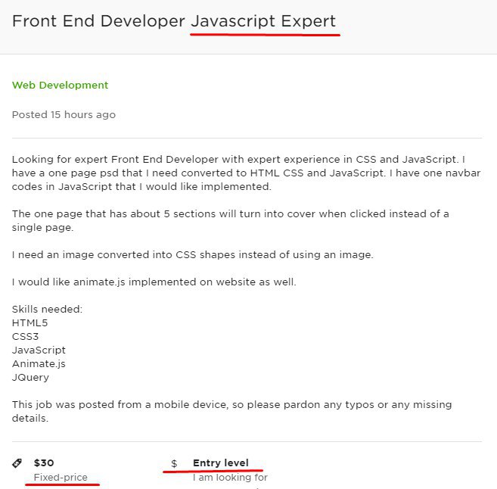Click the 'I am looking for' description text
This screenshot has width=497, height=489.
click(x=230, y=477)
